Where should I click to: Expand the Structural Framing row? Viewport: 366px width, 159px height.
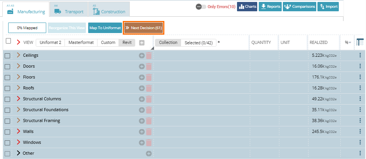pos(18,121)
